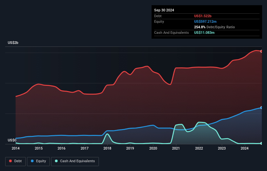The image size is (267, 171).
Task: Click the 2014 x-axis label
Action: [16, 148]
